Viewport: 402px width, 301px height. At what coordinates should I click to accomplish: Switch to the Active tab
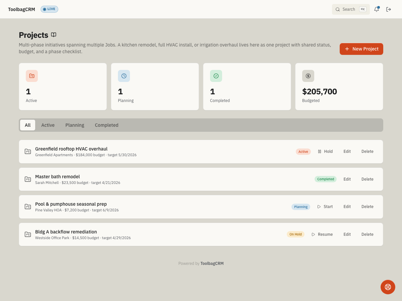(x=48, y=125)
